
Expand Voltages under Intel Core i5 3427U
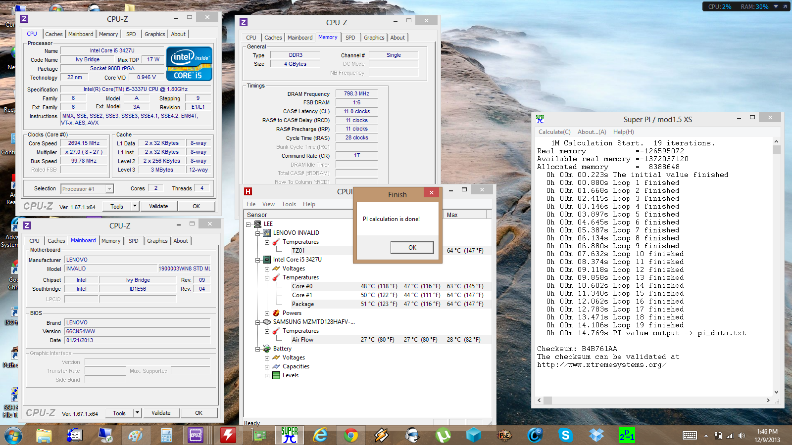(x=267, y=269)
